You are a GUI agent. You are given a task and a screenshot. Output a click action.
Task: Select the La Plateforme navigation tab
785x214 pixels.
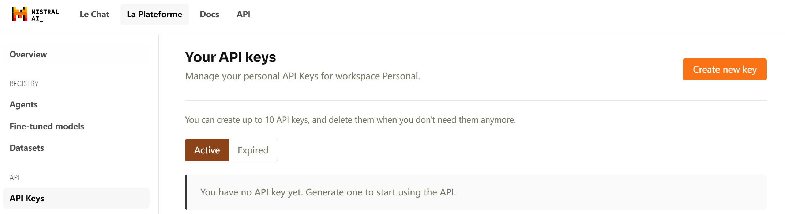(x=154, y=14)
